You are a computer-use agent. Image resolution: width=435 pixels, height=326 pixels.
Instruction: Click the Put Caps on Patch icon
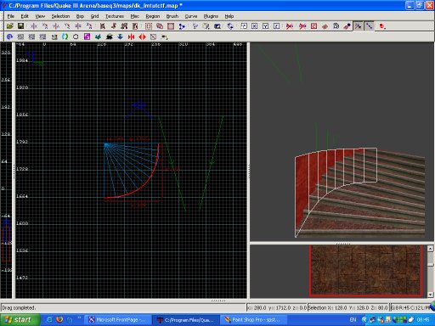pyautogui.click(x=347, y=26)
